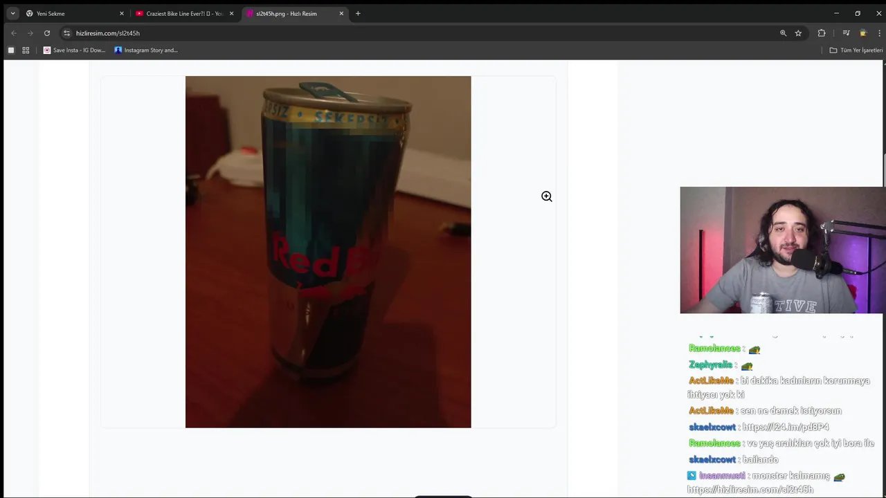The height and width of the screenshot is (498, 886).
Task: Click the message 'sen ne demek istiyorsun'
Action: [x=791, y=411]
